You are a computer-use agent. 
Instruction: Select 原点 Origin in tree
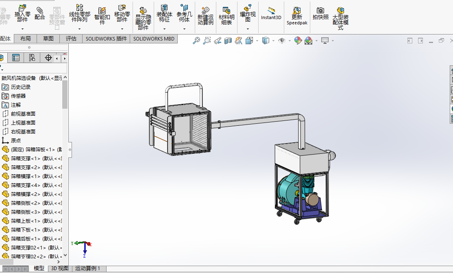[x=16, y=141]
